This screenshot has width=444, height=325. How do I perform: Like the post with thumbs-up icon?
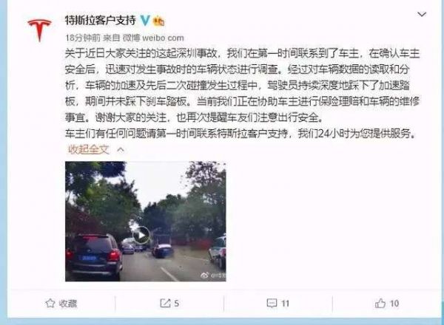click(x=380, y=304)
